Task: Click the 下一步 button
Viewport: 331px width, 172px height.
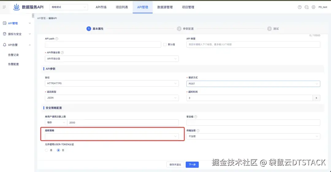Action: 192,165
